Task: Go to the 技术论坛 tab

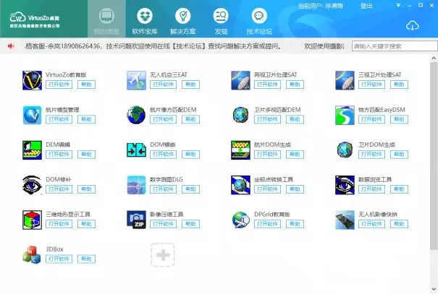Action: tap(259, 21)
